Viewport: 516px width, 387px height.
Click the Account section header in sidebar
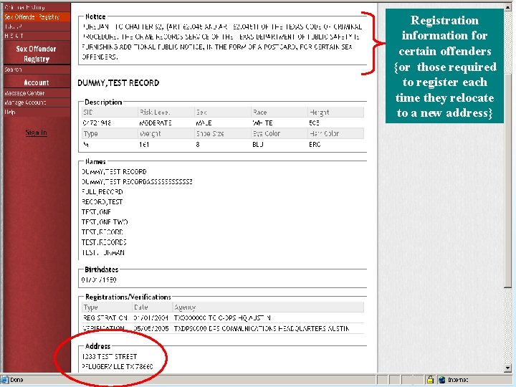[x=37, y=82]
